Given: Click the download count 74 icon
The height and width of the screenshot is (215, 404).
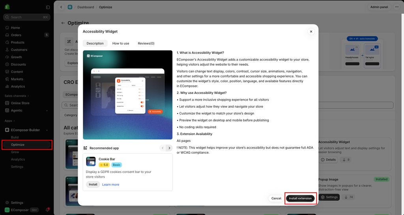Looking at the screenshot, I should click(349, 197).
